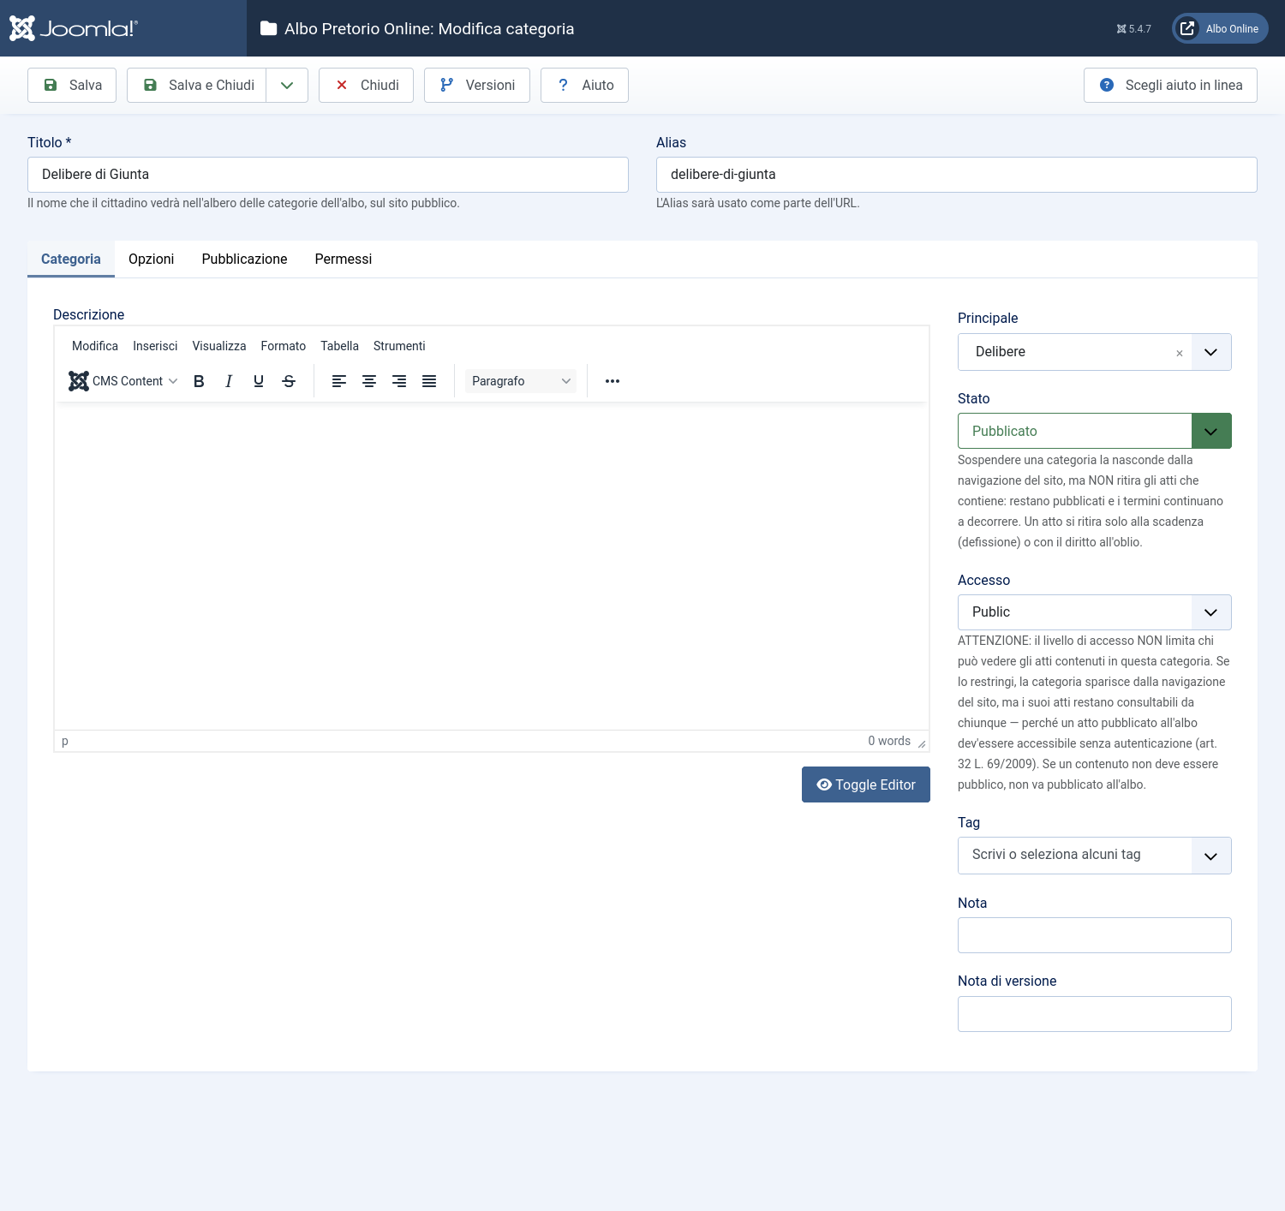Select the Categoria tab
This screenshot has height=1211, width=1285.
pyautogui.click(x=71, y=259)
